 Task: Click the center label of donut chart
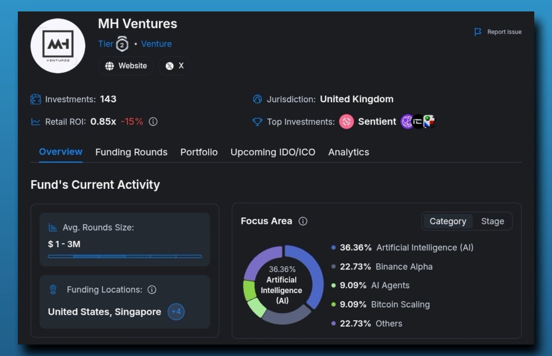pyautogui.click(x=282, y=285)
